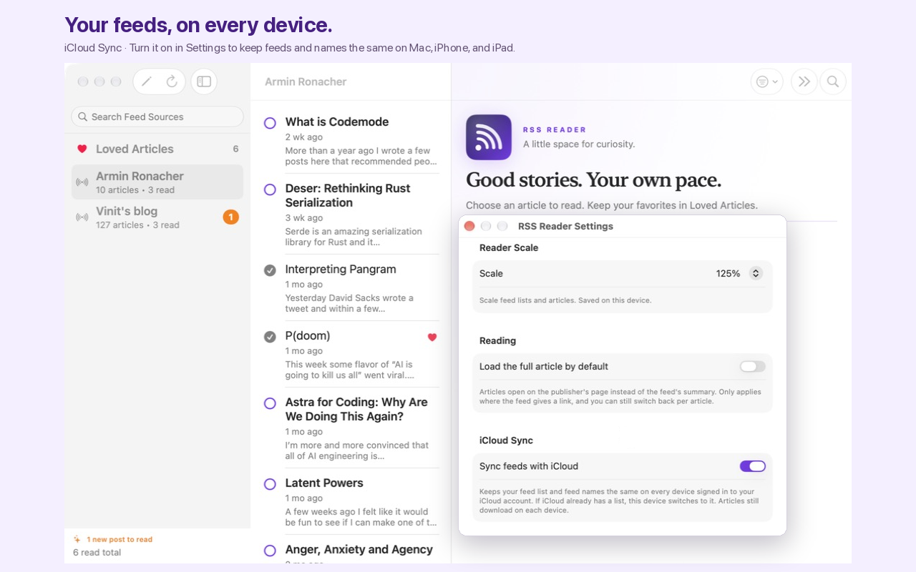
Task: Mark What is Codemode as read via its circle
Action: [x=270, y=123]
